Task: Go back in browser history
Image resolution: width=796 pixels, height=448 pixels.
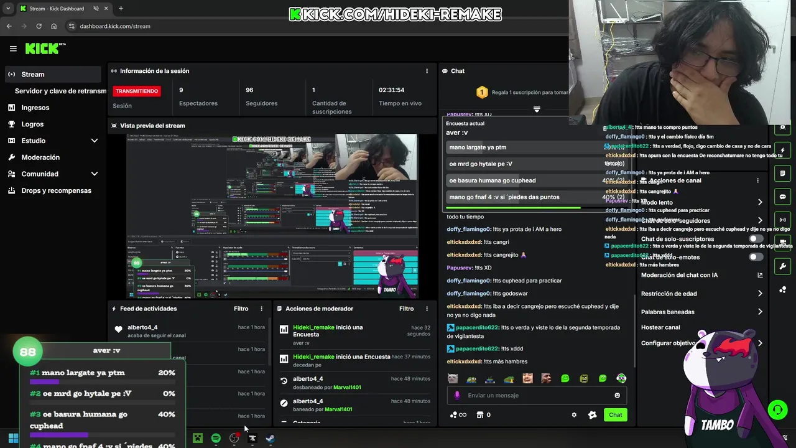Action: coord(9,26)
